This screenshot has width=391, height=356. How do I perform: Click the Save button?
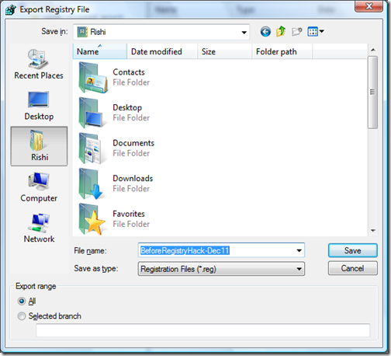pyautogui.click(x=353, y=250)
